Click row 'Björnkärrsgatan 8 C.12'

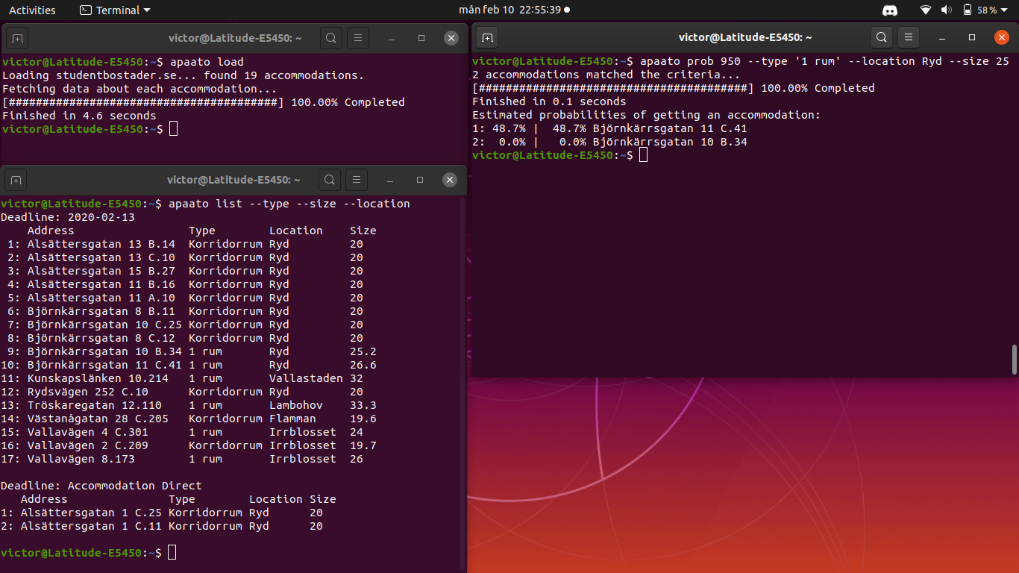(x=186, y=338)
